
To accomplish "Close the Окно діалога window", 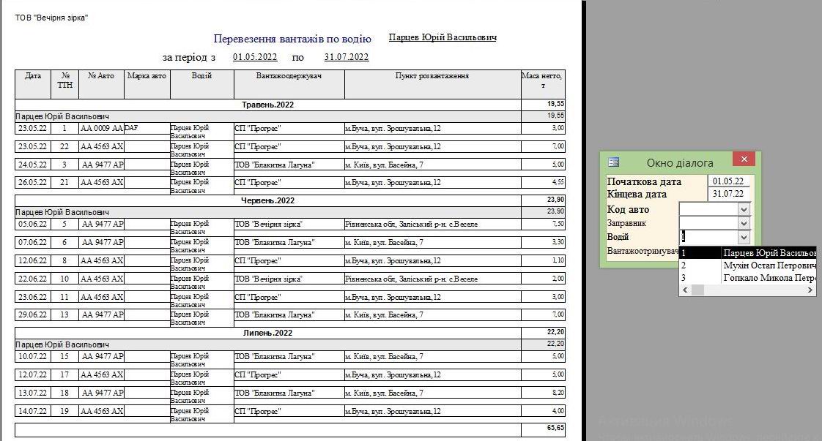I will pyautogui.click(x=744, y=159).
